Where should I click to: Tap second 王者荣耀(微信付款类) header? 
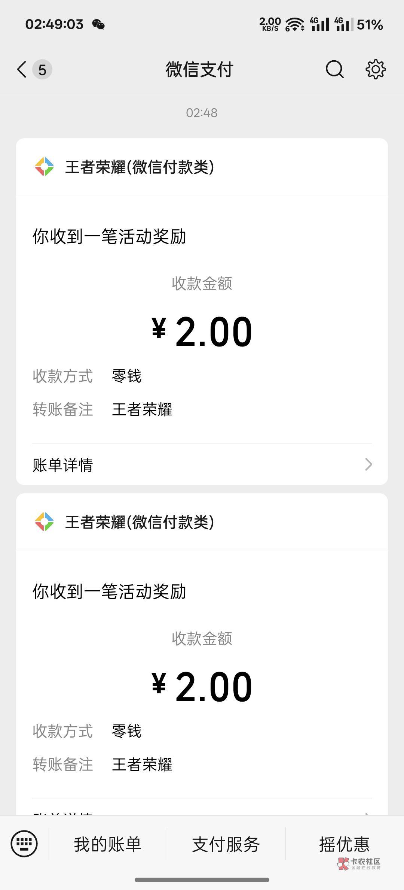coord(140,522)
